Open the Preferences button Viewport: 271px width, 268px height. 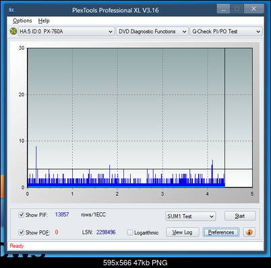221,232
